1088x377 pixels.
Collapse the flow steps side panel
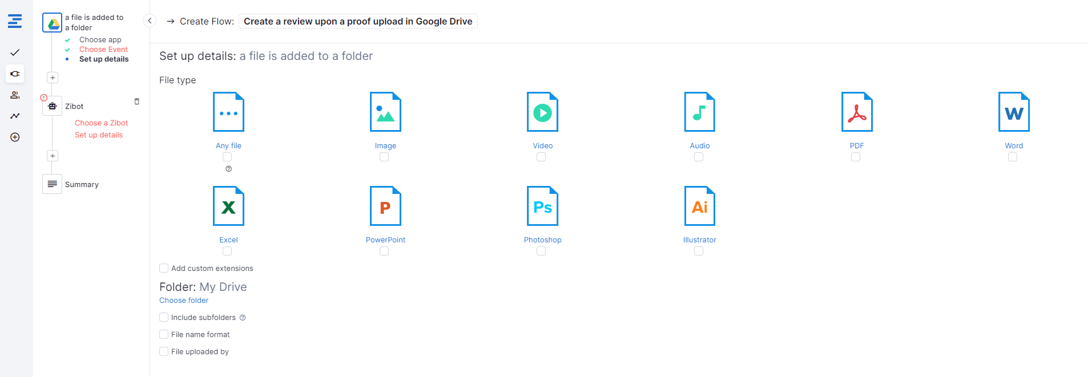tap(150, 21)
